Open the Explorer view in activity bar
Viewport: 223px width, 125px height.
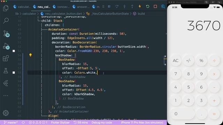point(6,8)
